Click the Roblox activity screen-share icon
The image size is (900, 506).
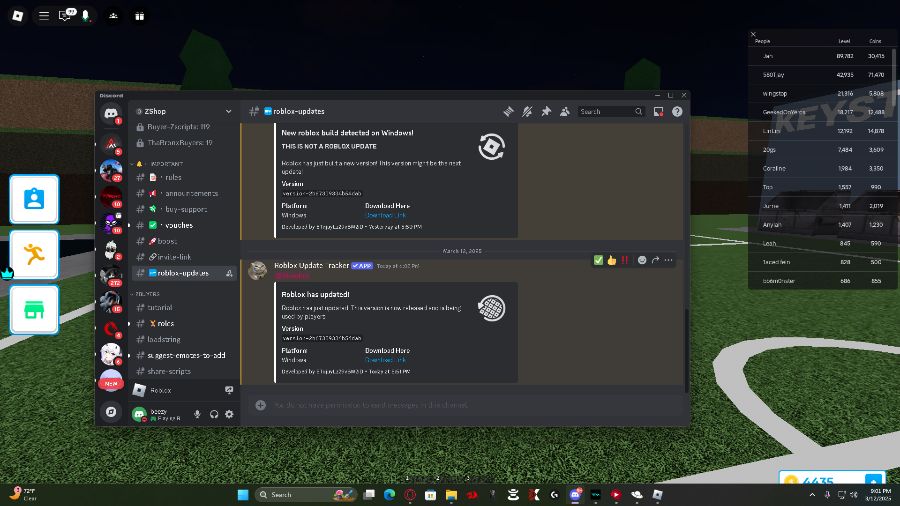[229, 390]
